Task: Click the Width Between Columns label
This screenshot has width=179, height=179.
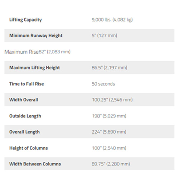Action: pos(35,164)
